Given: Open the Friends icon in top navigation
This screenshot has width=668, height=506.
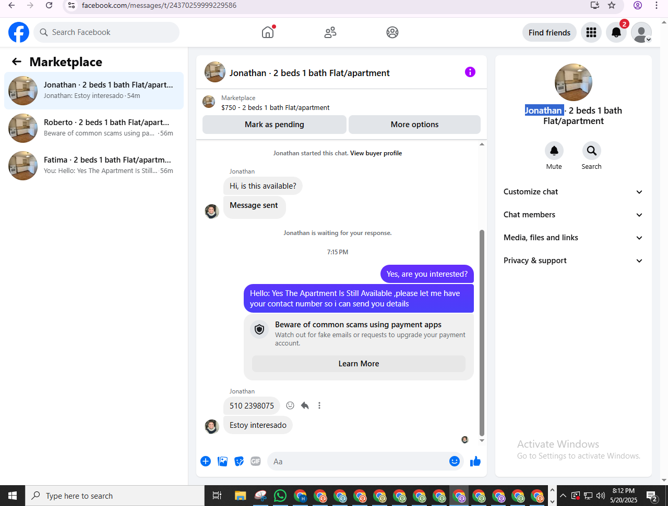Looking at the screenshot, I should 330,32.
